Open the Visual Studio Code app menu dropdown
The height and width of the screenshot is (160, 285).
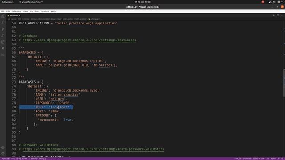click(x=31, y=2)
